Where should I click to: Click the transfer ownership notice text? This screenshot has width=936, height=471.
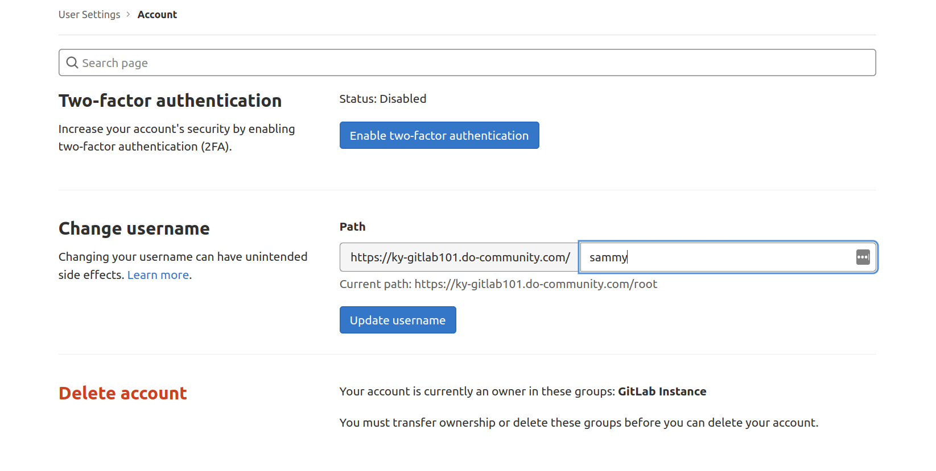coord(579,423)
